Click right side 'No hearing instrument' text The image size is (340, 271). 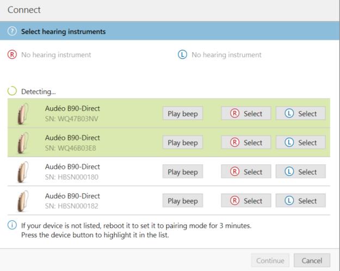56,55
